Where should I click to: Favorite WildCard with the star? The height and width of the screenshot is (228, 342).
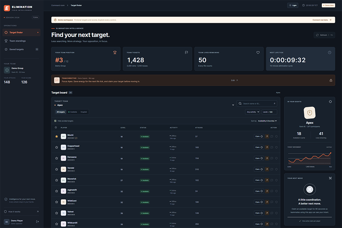(x=57, y=202)
